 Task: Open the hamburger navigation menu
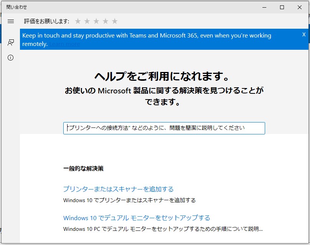point(10,21)
